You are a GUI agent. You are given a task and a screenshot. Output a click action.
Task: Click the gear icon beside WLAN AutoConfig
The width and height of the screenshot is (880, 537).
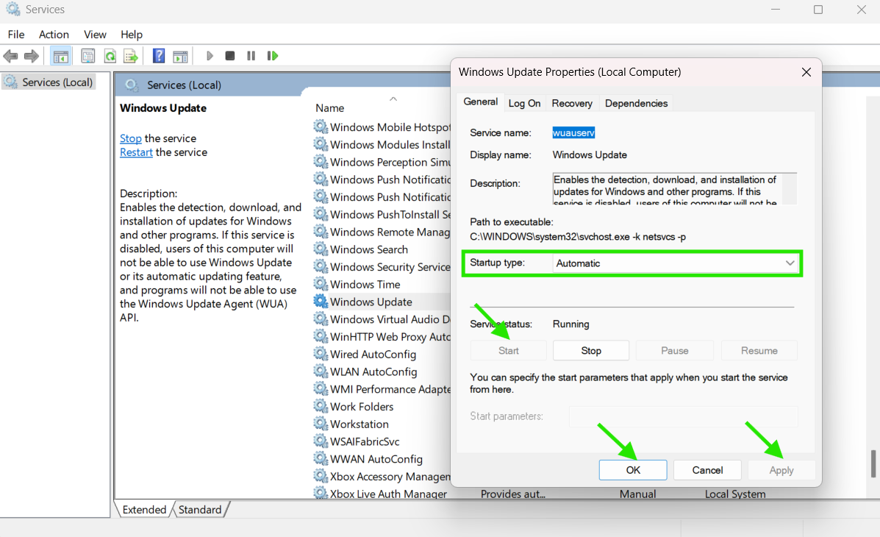tap(321, 371)
